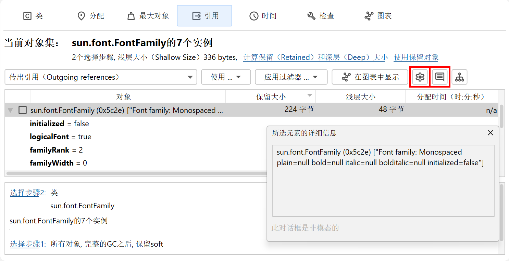Screen dimensions: 509x261
Task: Open the 分配 (Allocations) tab
Action: pyautogui.click(x=91, y=16)
